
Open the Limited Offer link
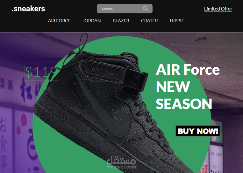218,9
